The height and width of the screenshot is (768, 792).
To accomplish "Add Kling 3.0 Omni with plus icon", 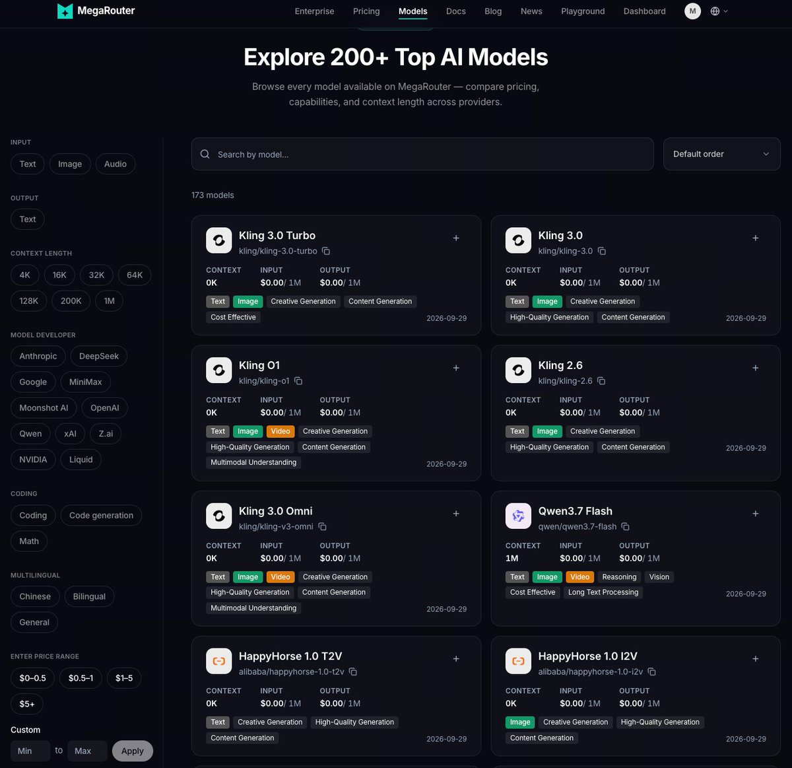I will coord(456,514).
